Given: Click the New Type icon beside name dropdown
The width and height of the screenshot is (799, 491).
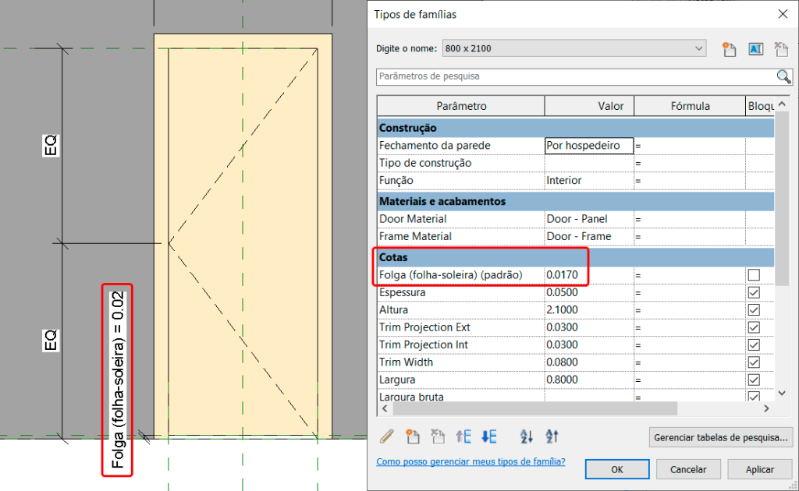Looking at the screenshot, I should [x=730, y=49].
